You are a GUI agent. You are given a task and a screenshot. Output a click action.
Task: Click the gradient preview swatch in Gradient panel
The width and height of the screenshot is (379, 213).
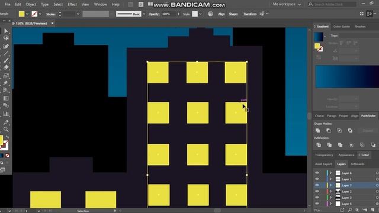(319, 37)
